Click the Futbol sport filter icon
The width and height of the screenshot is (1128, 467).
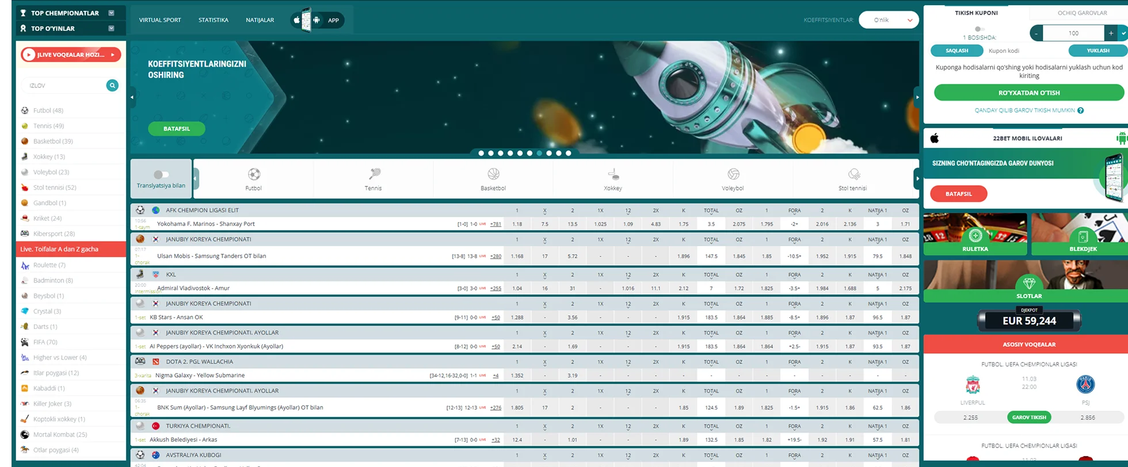coord(254,174)
